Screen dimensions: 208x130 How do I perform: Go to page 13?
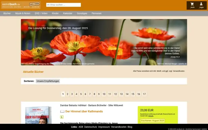121,94
